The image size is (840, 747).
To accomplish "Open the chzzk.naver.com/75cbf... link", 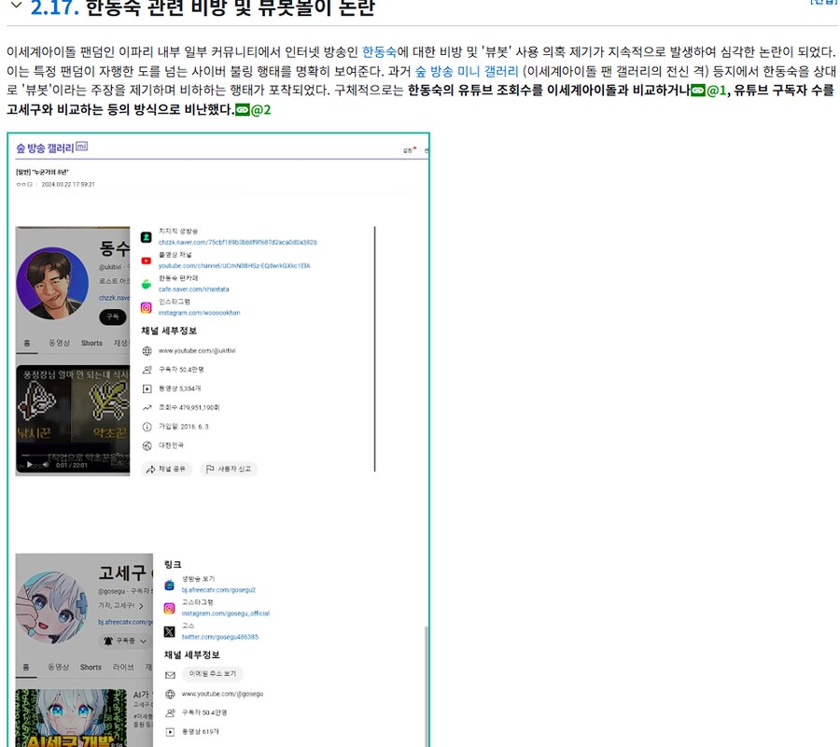I will (237, 242).
